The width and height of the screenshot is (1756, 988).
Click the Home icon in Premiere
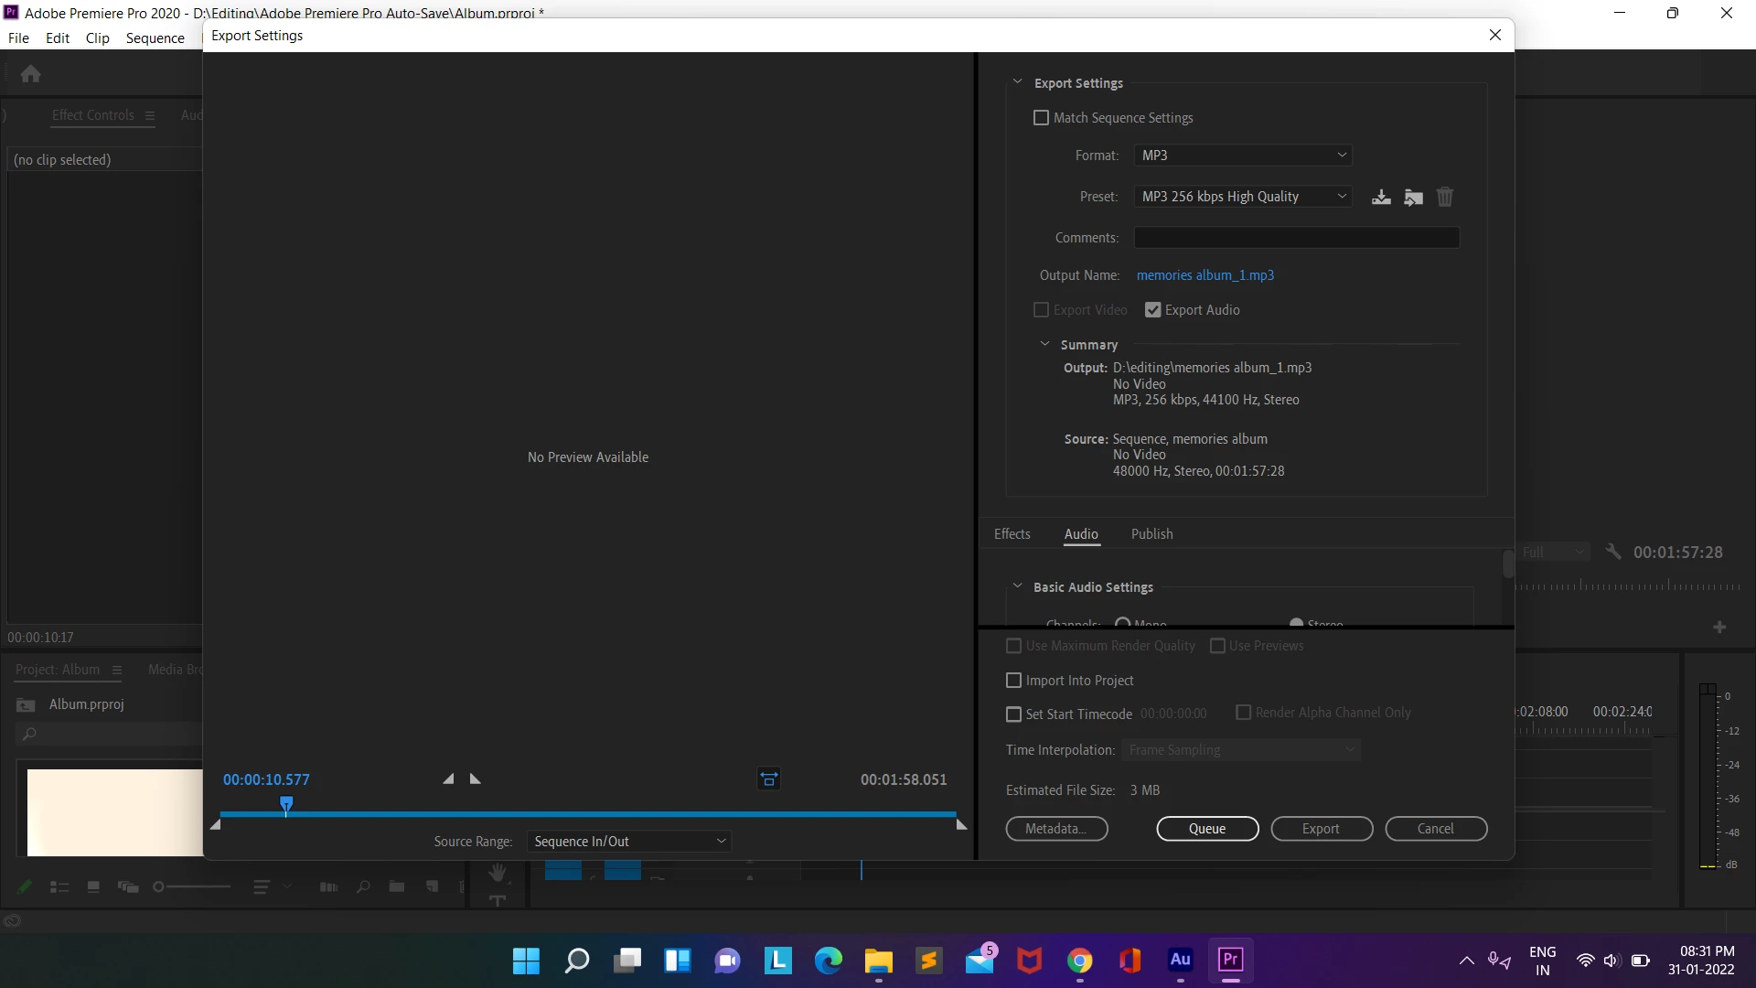[30, 74]
